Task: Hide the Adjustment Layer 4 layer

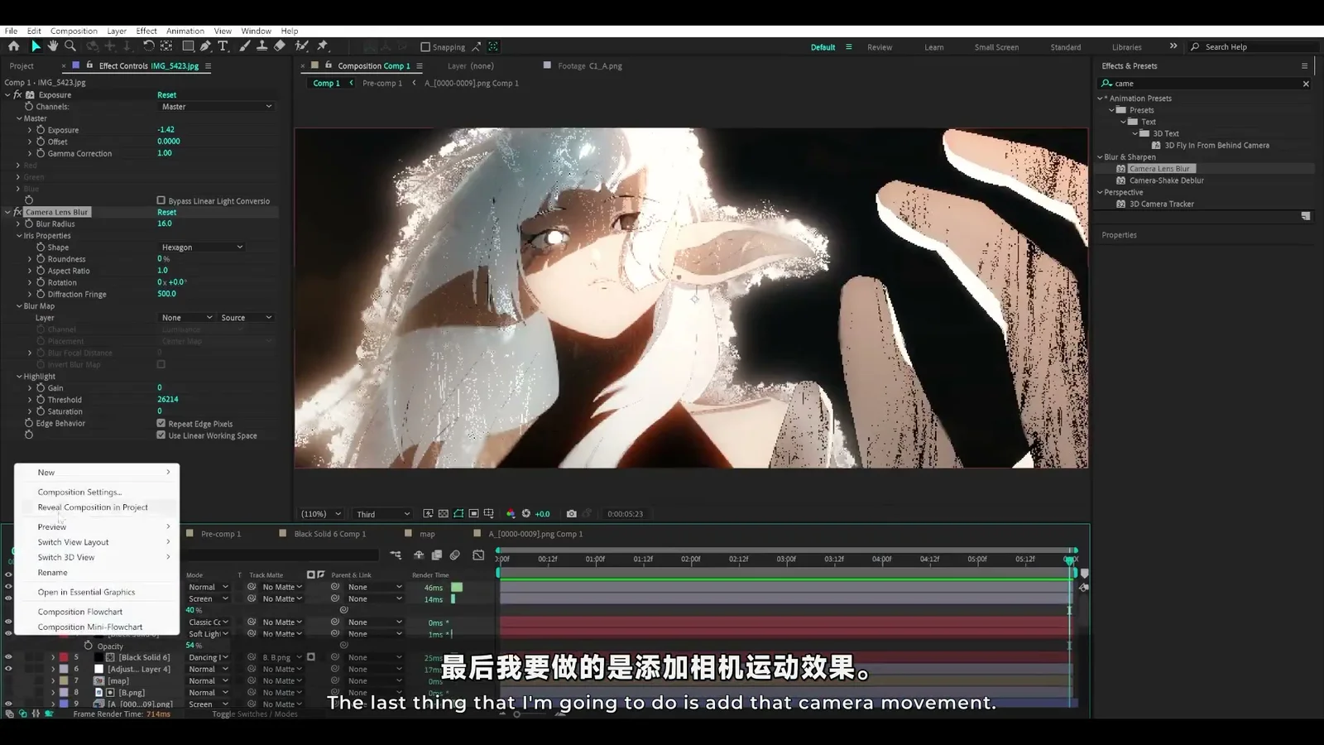Action: pyautogui.click(x=8, y=669)
